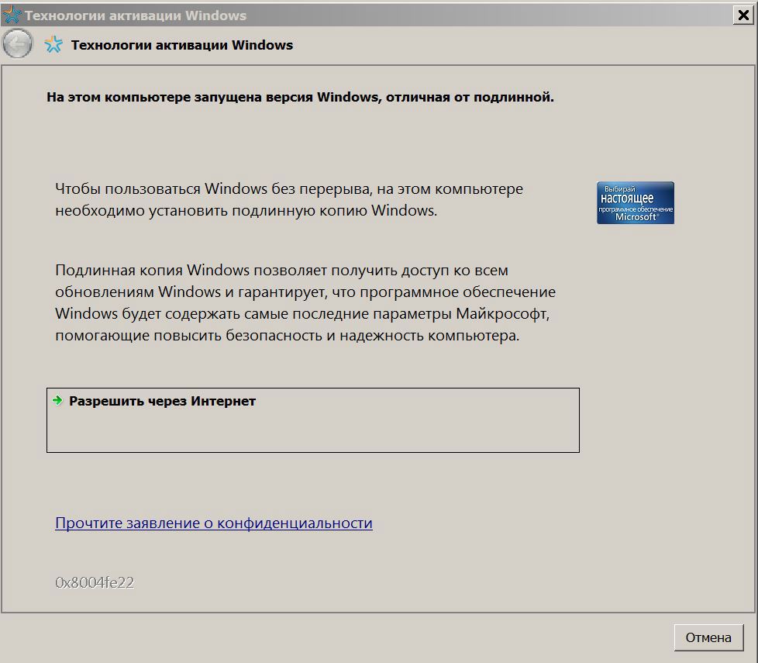Choose Разрешить через Интернет option
The height and width of the screenshot is (663, 758).
coord(313,420)
